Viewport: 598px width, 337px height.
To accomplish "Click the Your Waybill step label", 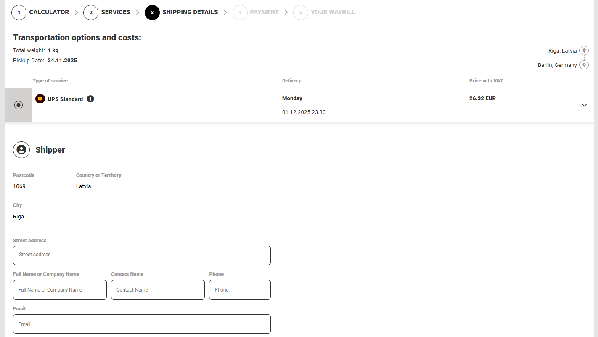I will tap(333, 12).
